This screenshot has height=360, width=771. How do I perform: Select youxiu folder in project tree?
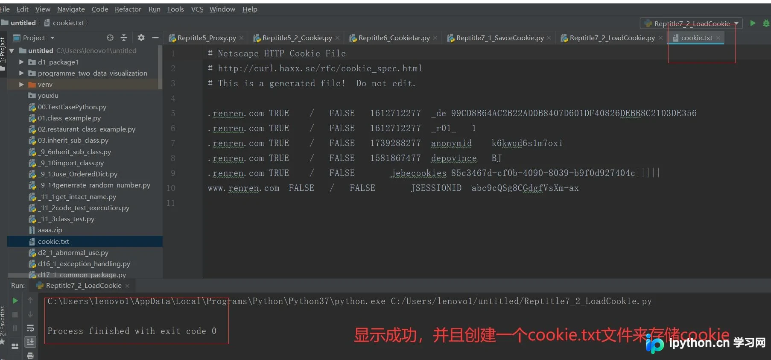(x=48, y=96)
